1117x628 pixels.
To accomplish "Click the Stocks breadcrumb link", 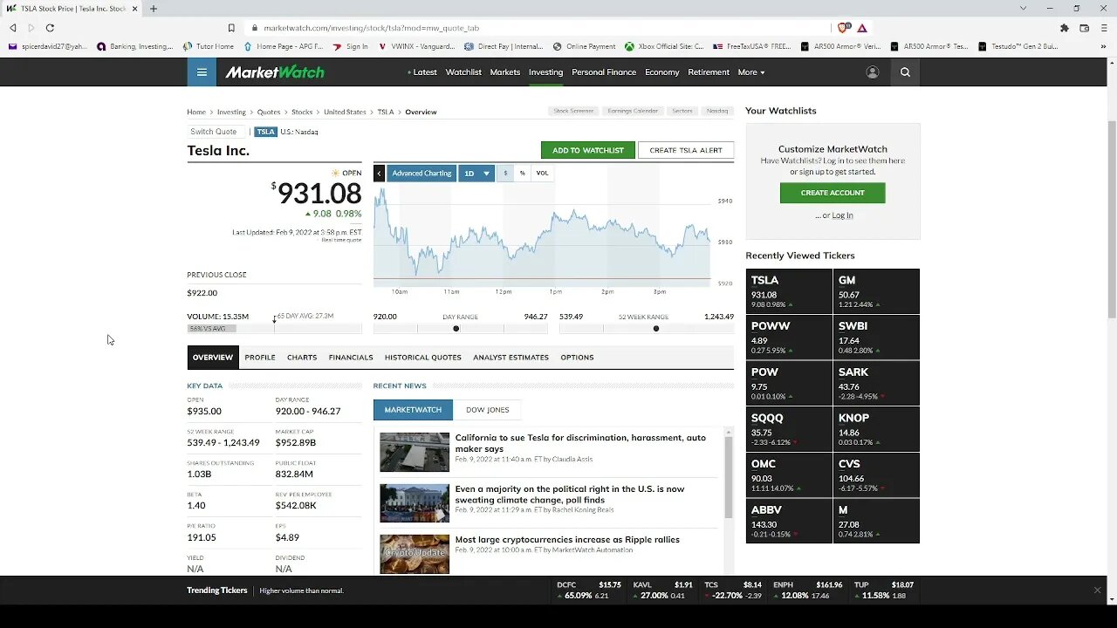I will [302, 112].
